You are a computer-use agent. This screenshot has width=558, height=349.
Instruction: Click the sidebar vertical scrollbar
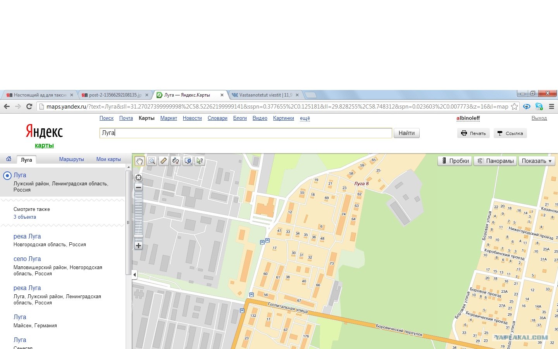pos(129,223)
